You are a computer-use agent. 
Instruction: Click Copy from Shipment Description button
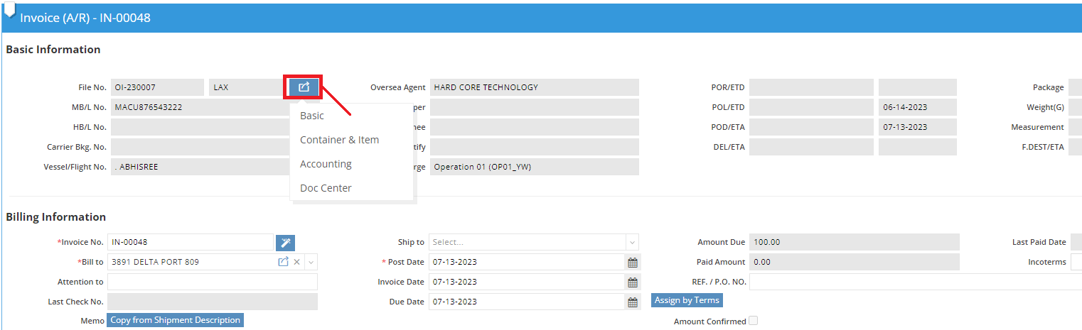[x=175, y=320]
